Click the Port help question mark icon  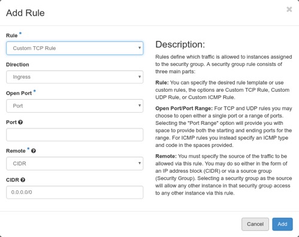click(20, 122)
